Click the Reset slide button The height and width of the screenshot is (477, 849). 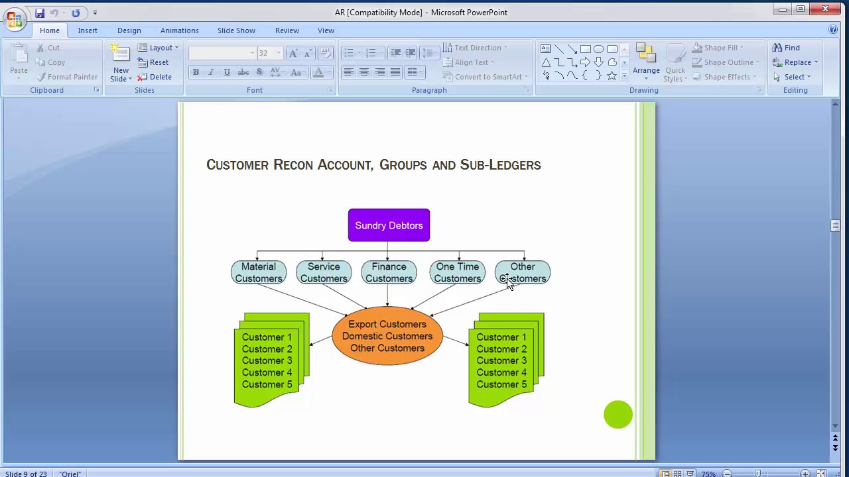[153, 62]
